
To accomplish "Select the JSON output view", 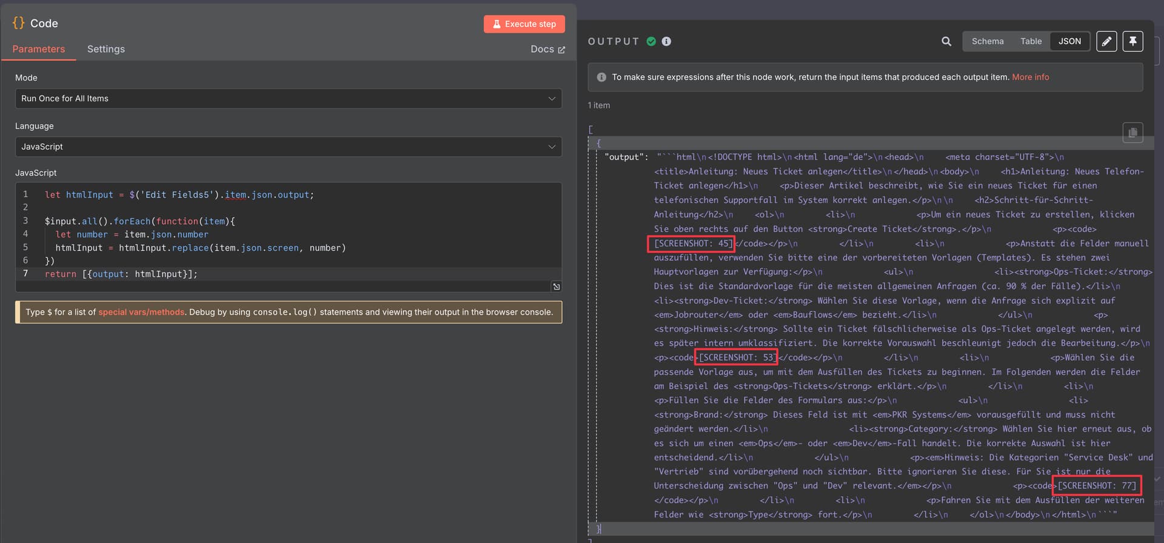I will tap(1069, 41).
